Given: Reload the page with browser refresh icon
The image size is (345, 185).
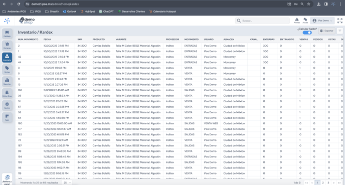Looking at the screenshot, I should pos(19,4).
